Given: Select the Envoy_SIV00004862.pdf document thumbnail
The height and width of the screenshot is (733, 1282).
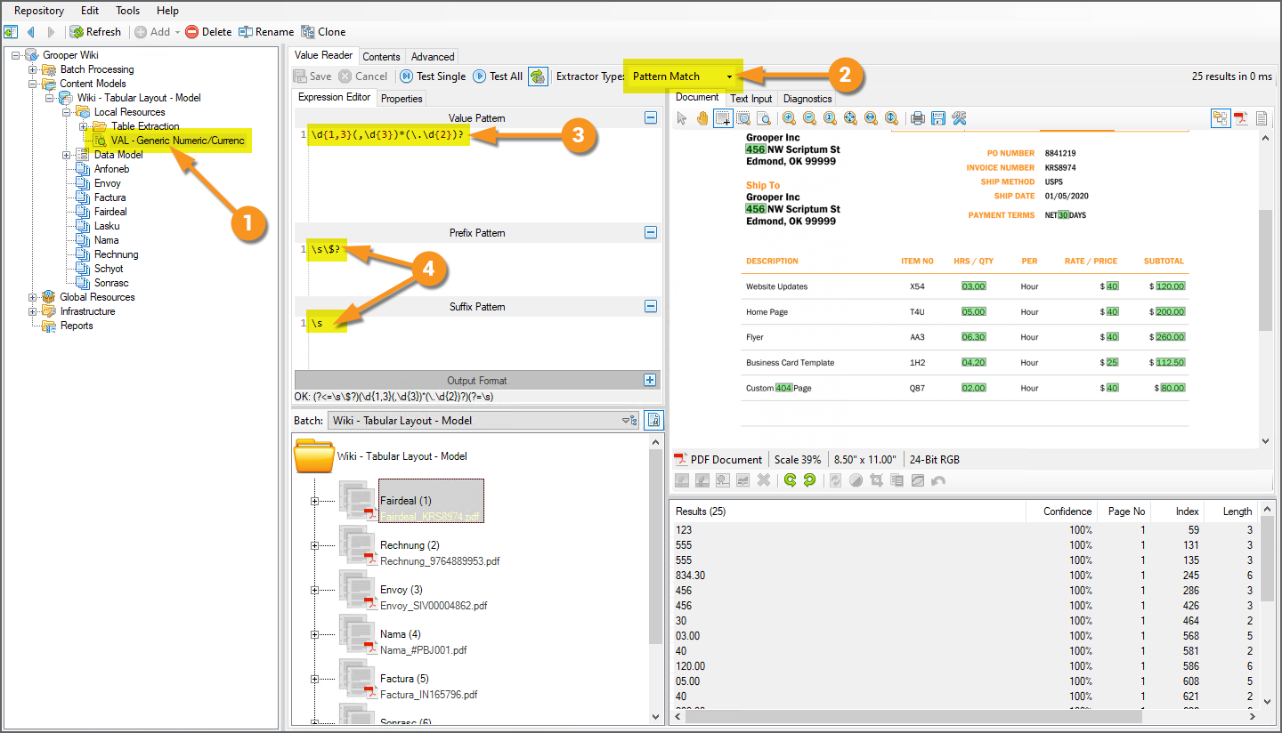Looking at the screenshot, I should [359, 590].
